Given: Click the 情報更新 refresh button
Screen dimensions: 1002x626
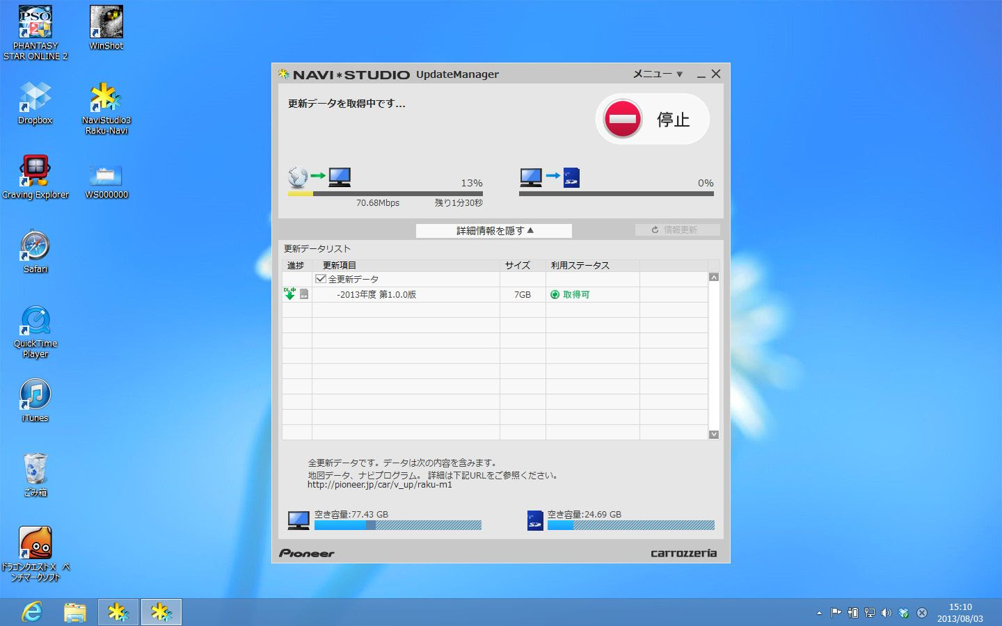Looking at the screenshot, I should pyautogui.click(x=678, y=230).
